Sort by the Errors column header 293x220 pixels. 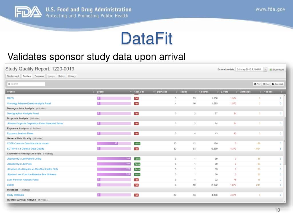[x=229, y=92]
